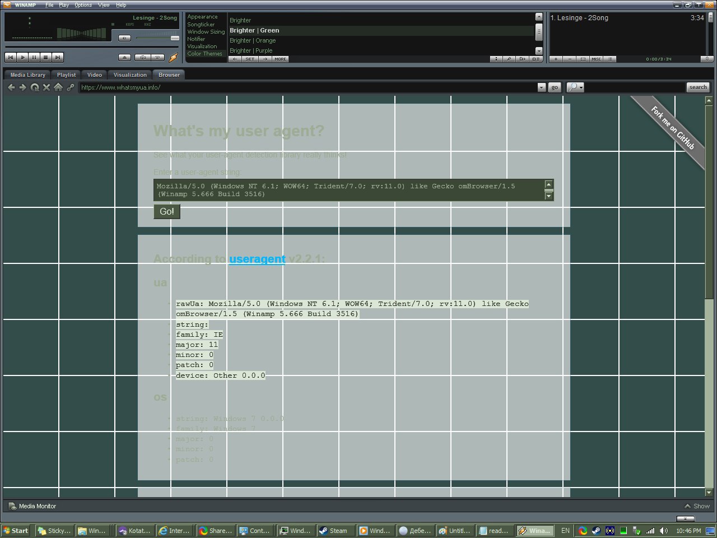The width and height of the screenshot is (717, 538).
Task: Go to previous color theme arrow
Action: point(236,59)
